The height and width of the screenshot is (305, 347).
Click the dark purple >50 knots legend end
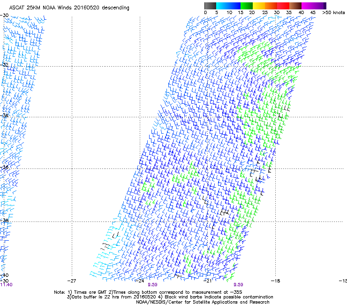click(x=324, y=6)
